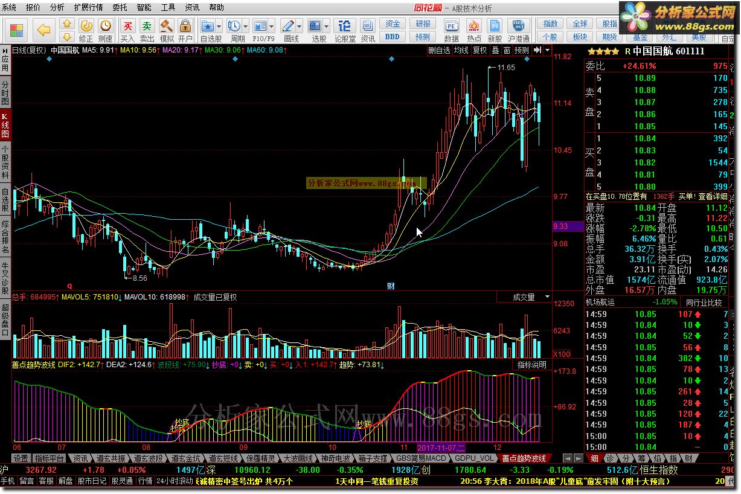The width and height of the screenshot is (741, 494).
Task: Open the 模拟 gavel icon
Action: (x=167, y=26)
